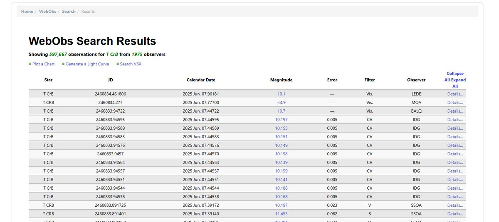This screenshot has height=222, width=499.
Task: Select date 2025 Jun. 07.96181
Action: tap(201, 94)
